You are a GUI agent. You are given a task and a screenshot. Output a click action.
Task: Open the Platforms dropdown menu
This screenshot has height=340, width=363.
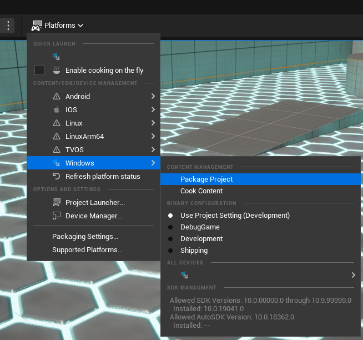[x=57, y=25]
